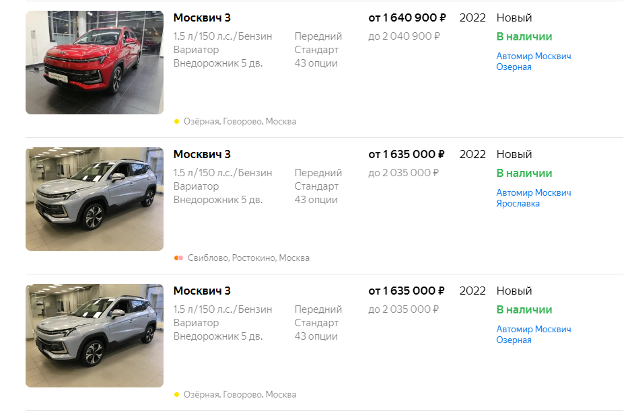Image resolution: width=632 pixels, height=415 pixels.
Task: Click 43 опции in the first listing
Action: pos(316,63)
